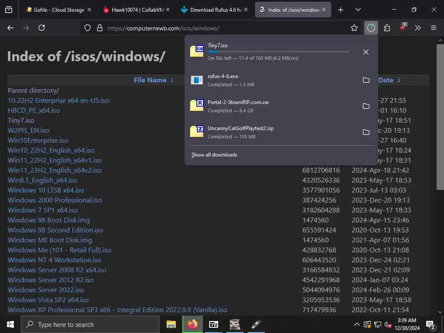The width and height of the screenshot is (444, 333).
Task: Open Windows Vista SP2 x64.iso link
Action: (x=48, y=300)
